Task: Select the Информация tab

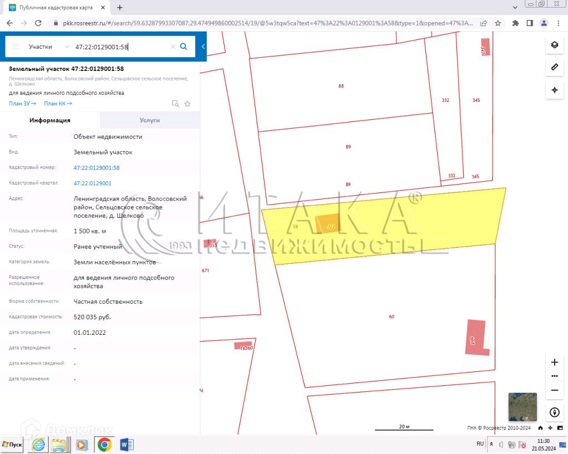Action: [50, 120]
